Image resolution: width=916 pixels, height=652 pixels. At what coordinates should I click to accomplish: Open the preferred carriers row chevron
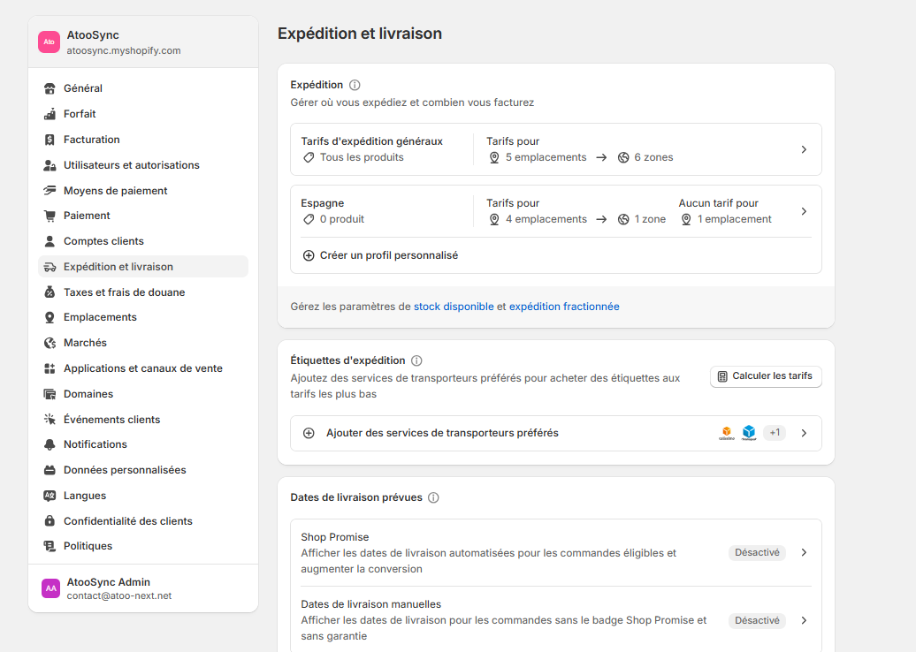[x=804, y=433]
